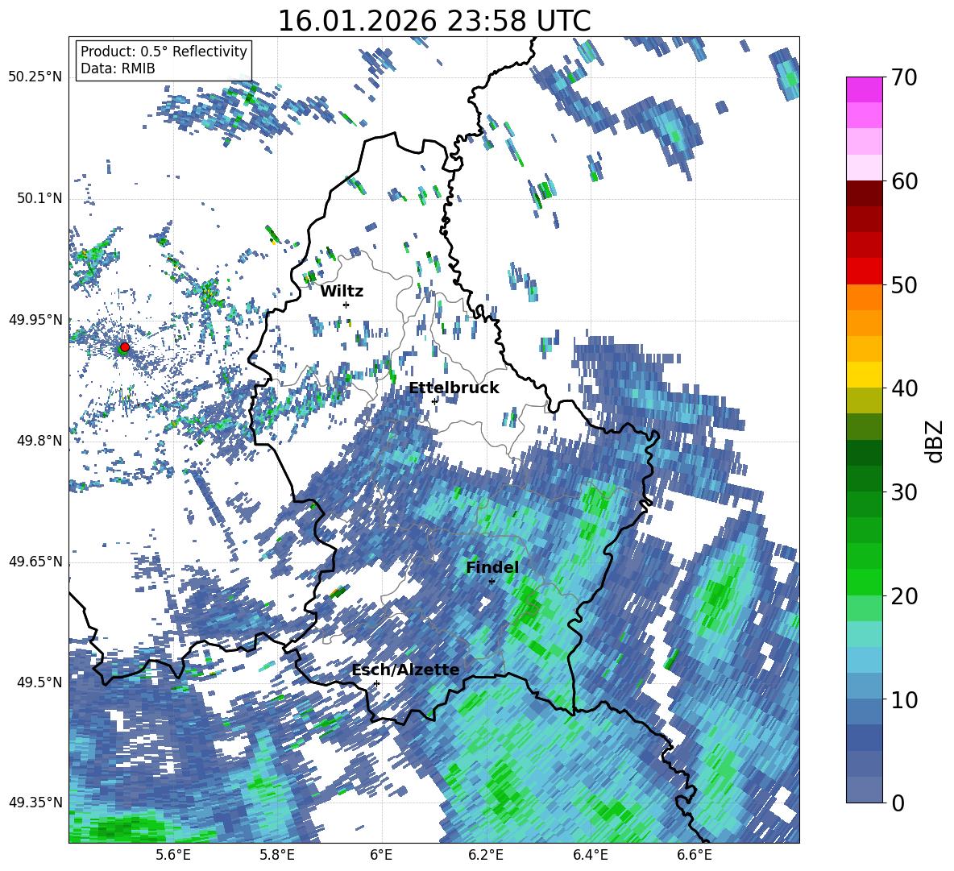This screenshot has width=954, height=871.
Task: Click the timestamp title 16.01.2026 23:58 UTC
Action: pos(434,21)
